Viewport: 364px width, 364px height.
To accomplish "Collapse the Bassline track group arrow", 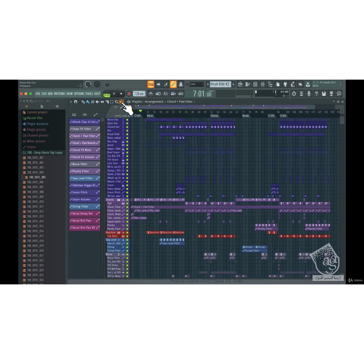I will [123, 233].
